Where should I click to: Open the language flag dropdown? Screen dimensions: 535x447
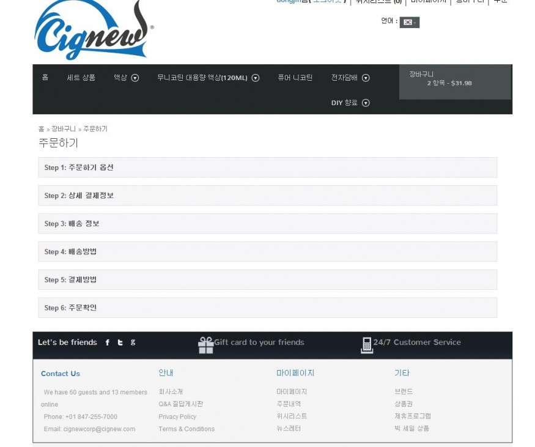pos(410,22)
